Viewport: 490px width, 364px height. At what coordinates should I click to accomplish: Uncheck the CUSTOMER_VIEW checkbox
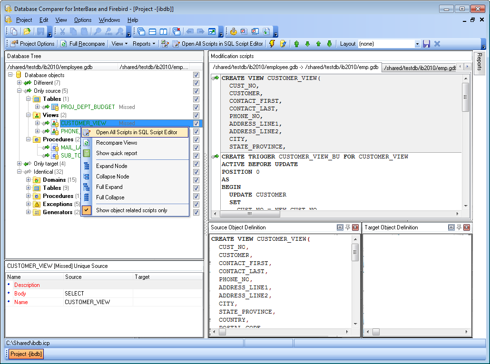(x=196, y=123)
